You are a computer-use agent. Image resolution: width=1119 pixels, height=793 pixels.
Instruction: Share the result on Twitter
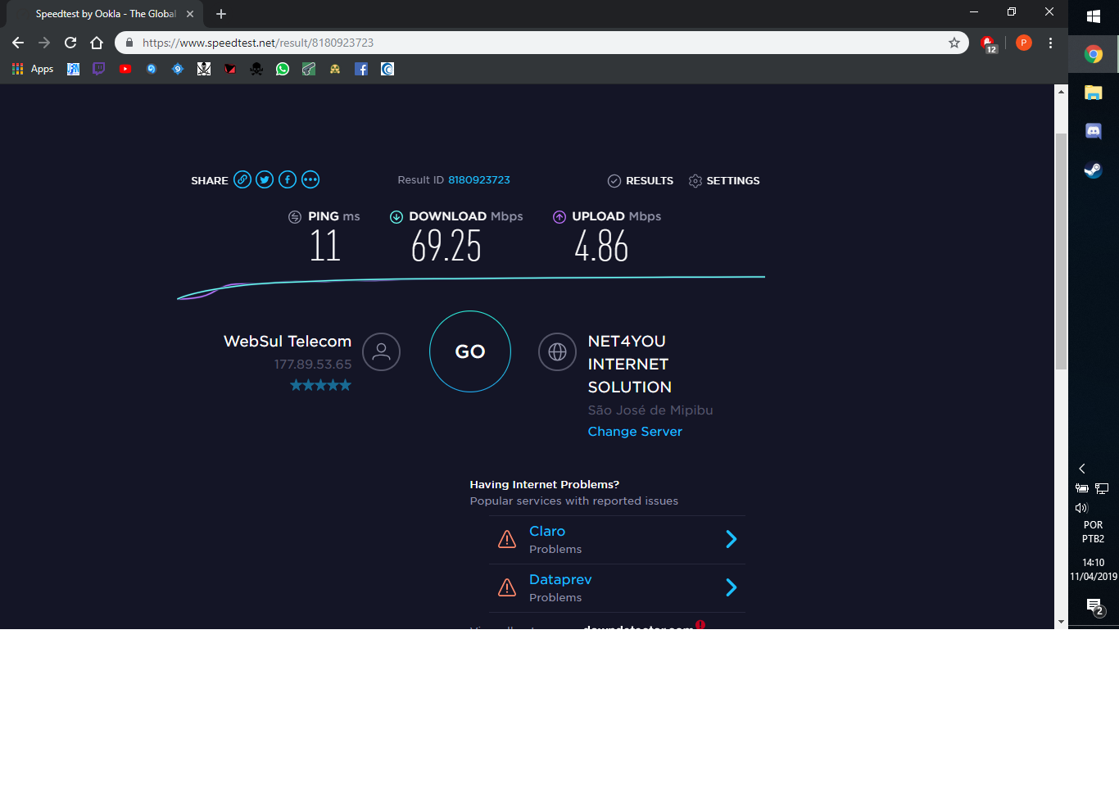[265, 180]
